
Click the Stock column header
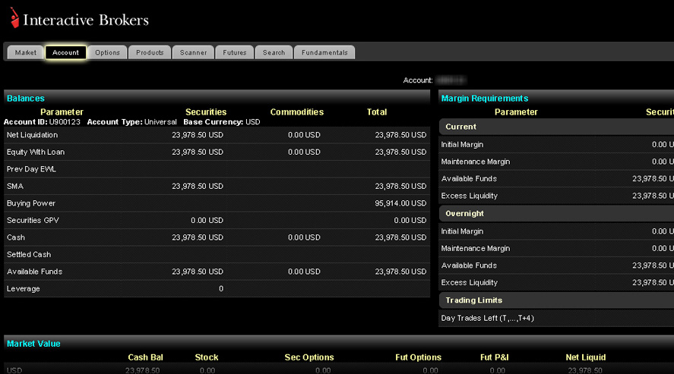click(207, 357)
